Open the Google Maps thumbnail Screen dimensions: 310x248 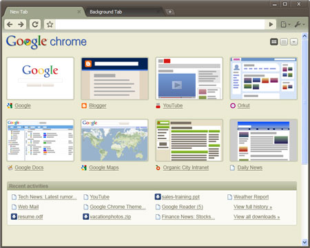tap(114, 140)
